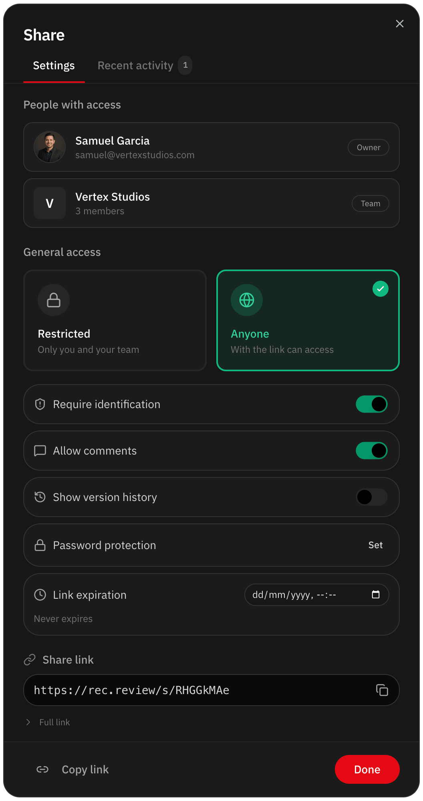Open the calendar date picker
423x801 pixels.
pos(376,595)
